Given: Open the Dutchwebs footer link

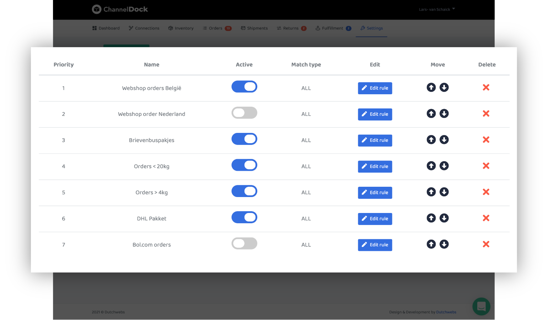Looking at the screenshot, I should click(x=446, y=312).
